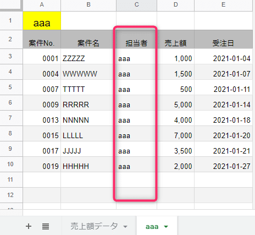
Task: Select row 11 header number
Action: click(10, 179)
